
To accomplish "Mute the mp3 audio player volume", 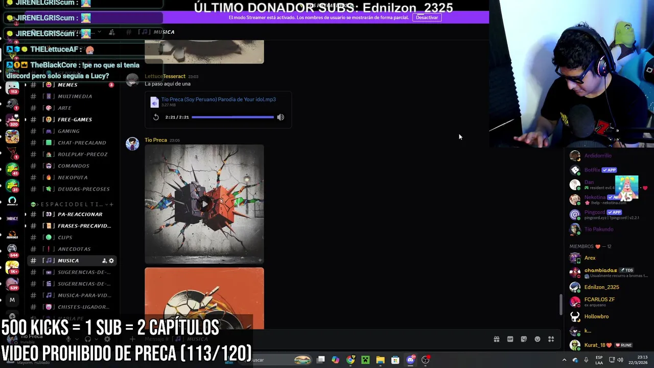I will [281, 117].
